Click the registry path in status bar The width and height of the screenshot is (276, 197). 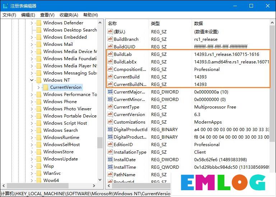85,194
